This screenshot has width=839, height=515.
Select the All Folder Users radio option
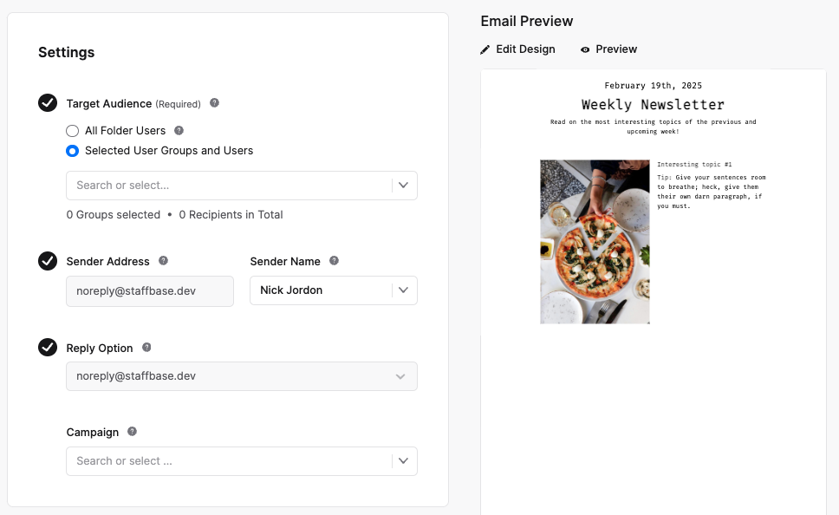tap(72, 131)
